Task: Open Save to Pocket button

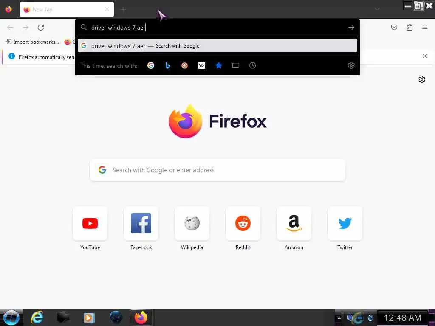Action: [x=394, y=27]
